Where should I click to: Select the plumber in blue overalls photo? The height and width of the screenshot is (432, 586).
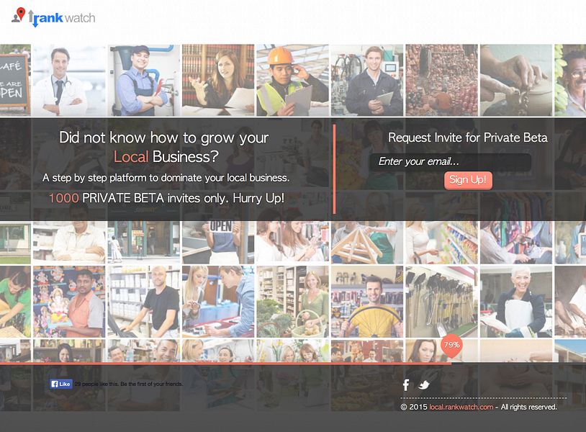tap(143, 81)
